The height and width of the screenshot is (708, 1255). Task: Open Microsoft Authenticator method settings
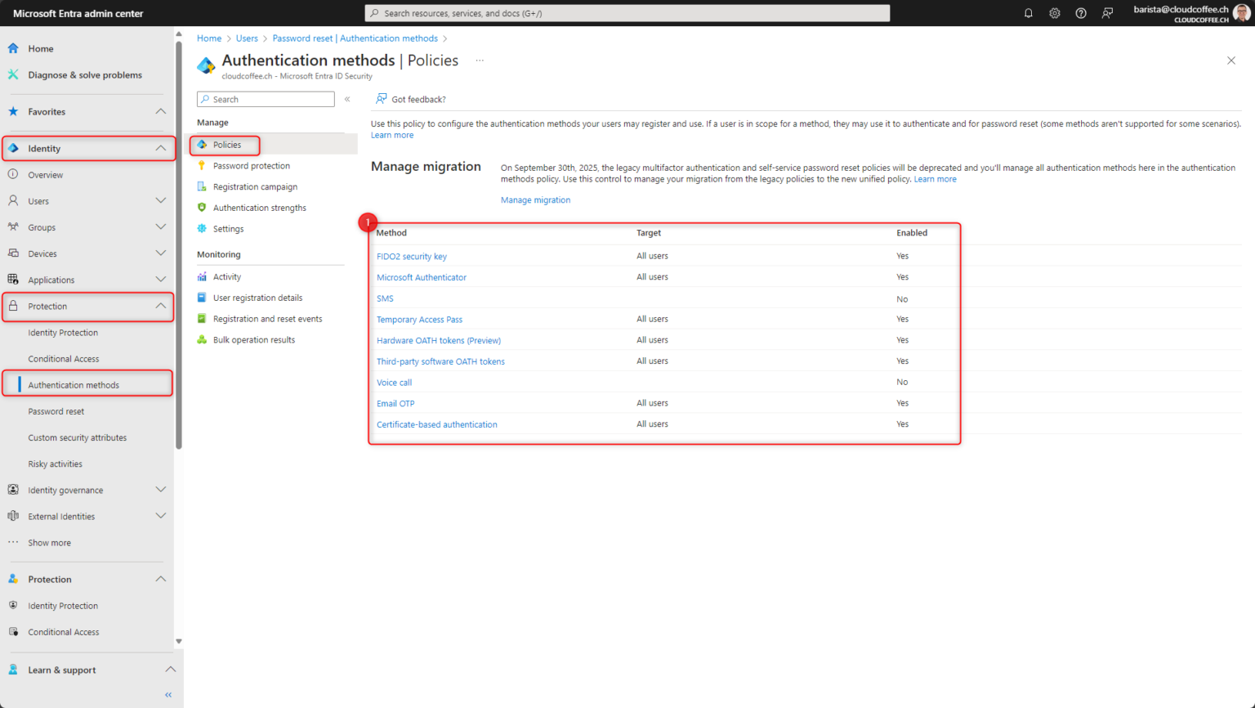coord(421,277)
